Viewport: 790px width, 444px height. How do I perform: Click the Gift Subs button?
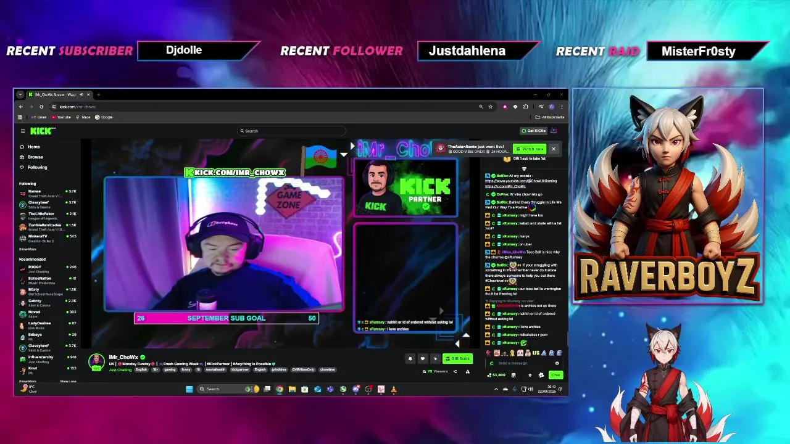[457, 358]
